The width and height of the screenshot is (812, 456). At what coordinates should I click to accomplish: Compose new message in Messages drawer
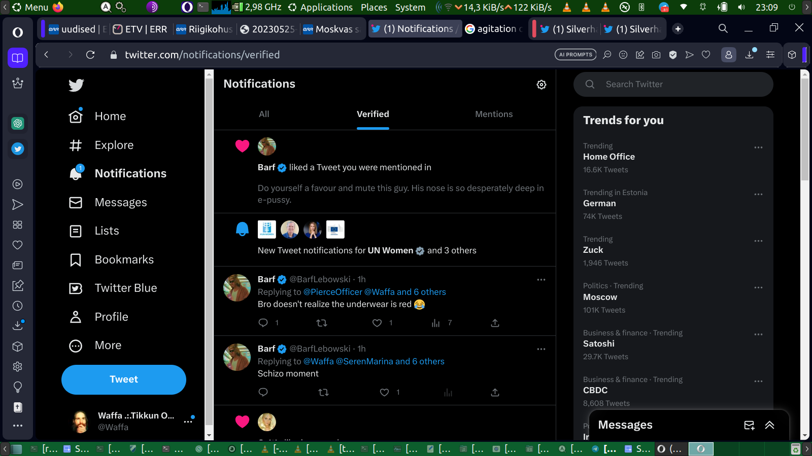[749, 425]
